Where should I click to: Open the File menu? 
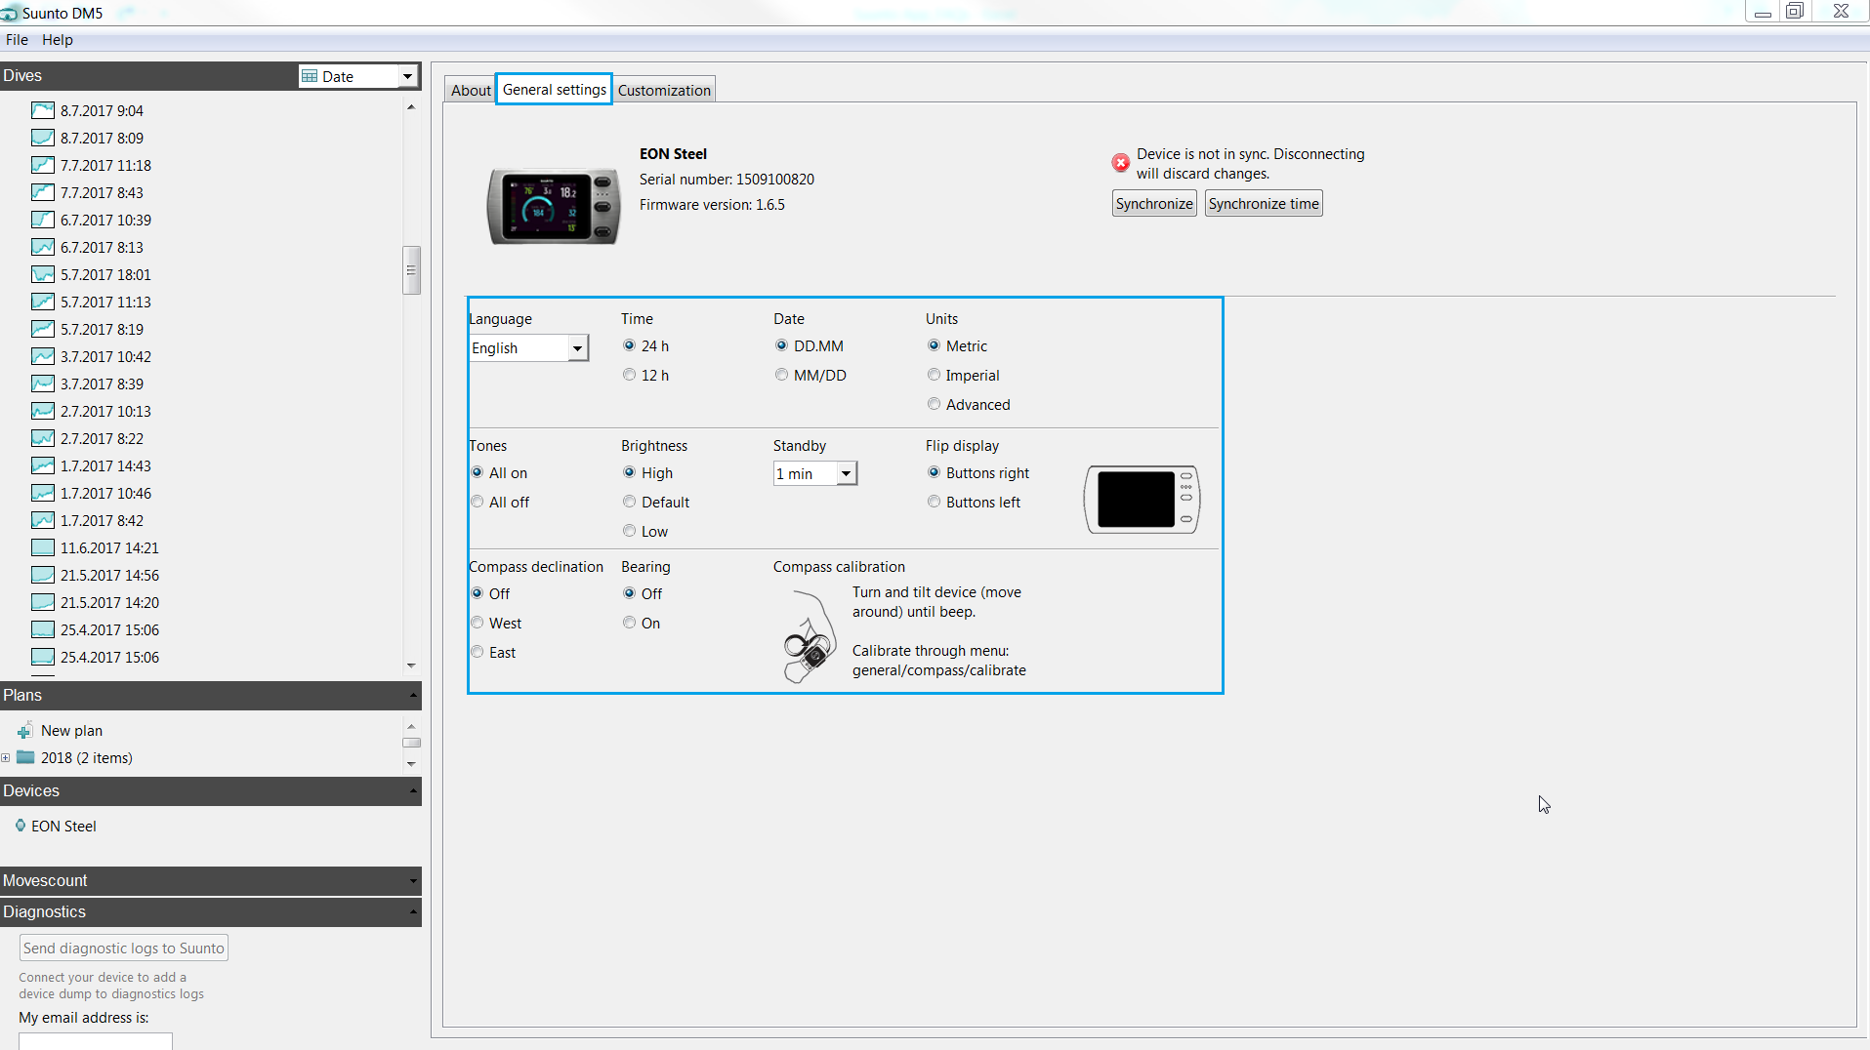coord(17,40)
